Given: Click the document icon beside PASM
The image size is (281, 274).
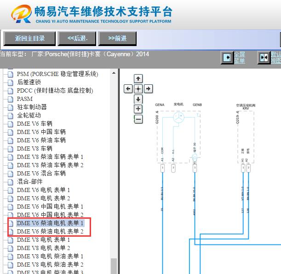Looking at the screenshot, I should tap(11, 99).
